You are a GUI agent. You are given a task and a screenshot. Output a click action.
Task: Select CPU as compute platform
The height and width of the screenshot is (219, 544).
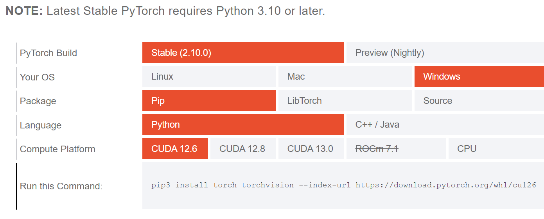[496, 149]
